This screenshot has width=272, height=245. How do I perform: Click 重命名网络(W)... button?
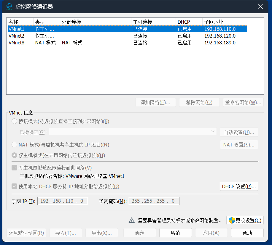point(243,102)
